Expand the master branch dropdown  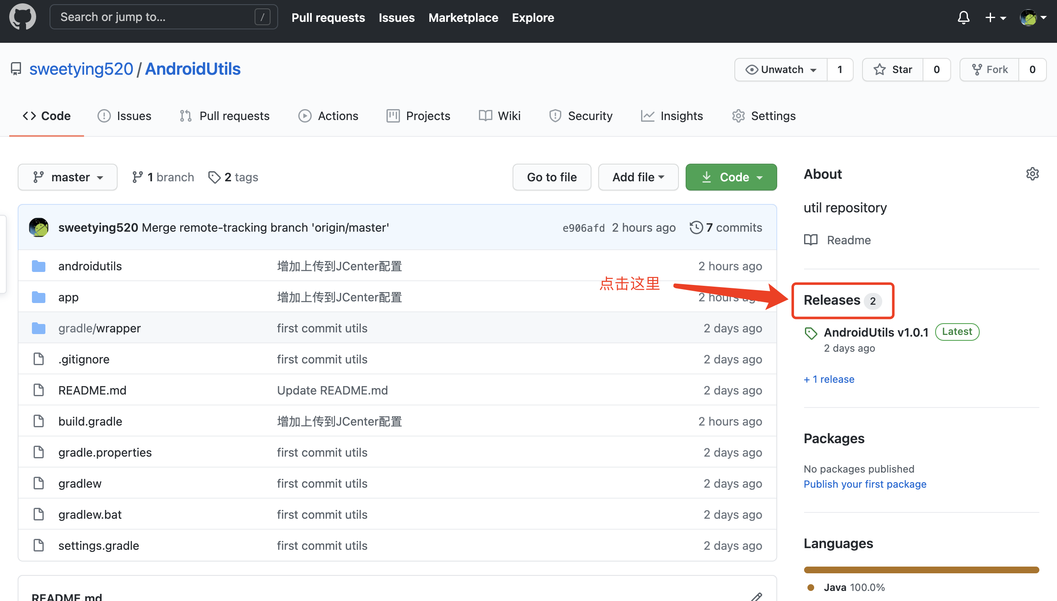[x=68, y=177]
